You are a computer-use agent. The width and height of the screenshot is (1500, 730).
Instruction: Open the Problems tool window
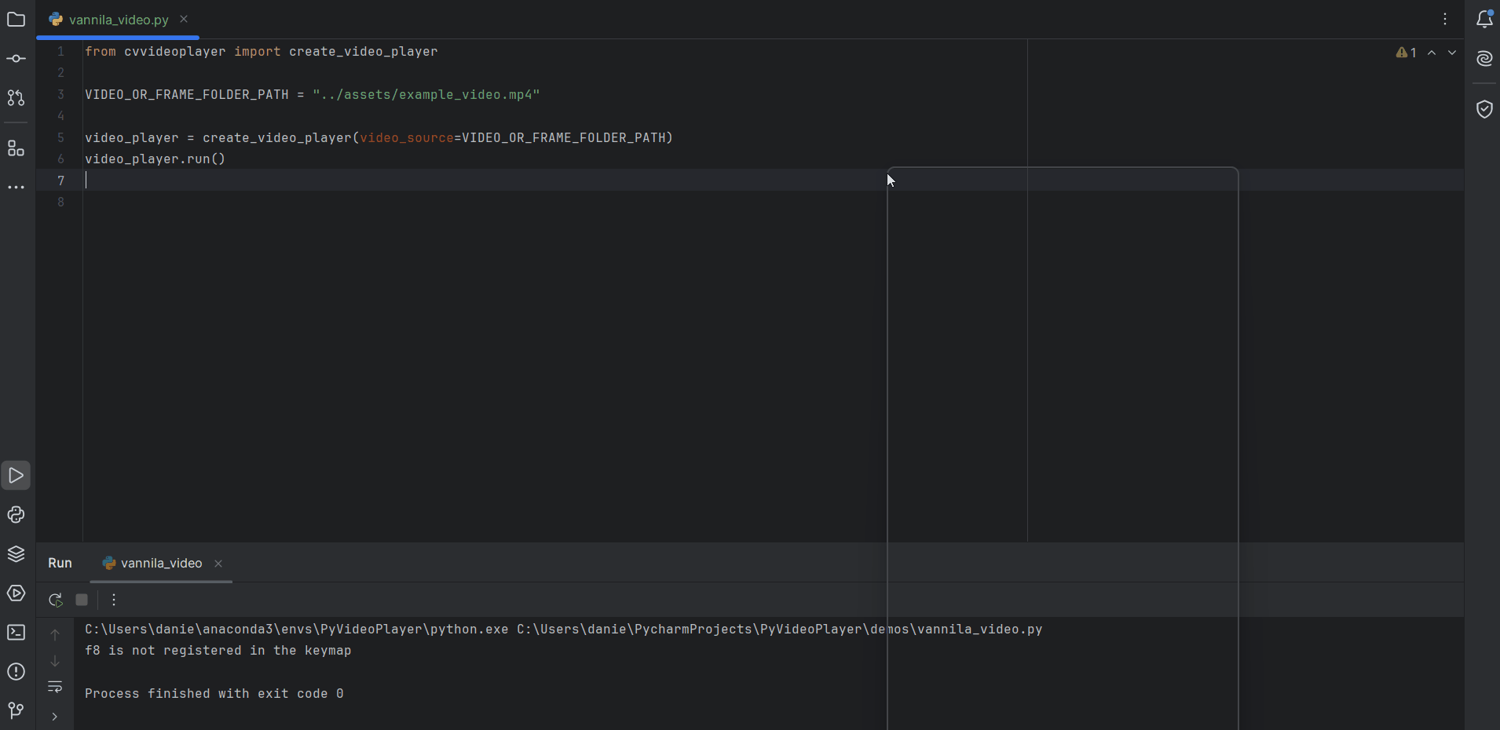pyautogui.click(x=16, y=672)
